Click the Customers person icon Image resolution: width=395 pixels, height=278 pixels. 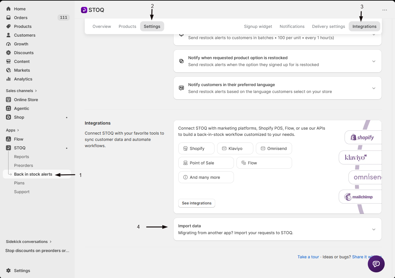8,35
